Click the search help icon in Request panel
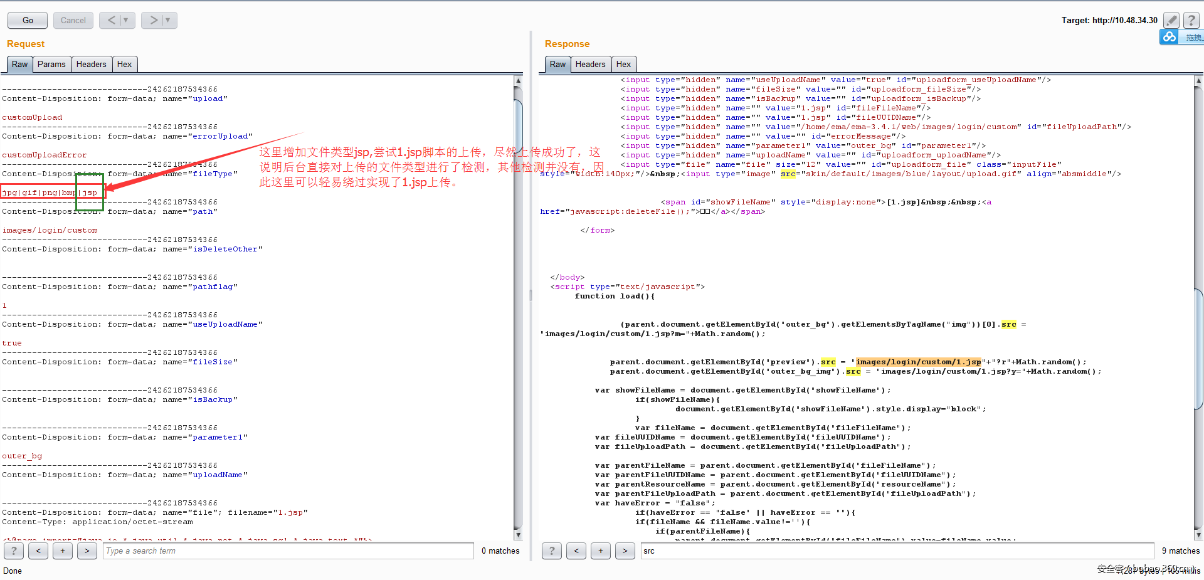The image size is (1204, 580). pos(13,551)
